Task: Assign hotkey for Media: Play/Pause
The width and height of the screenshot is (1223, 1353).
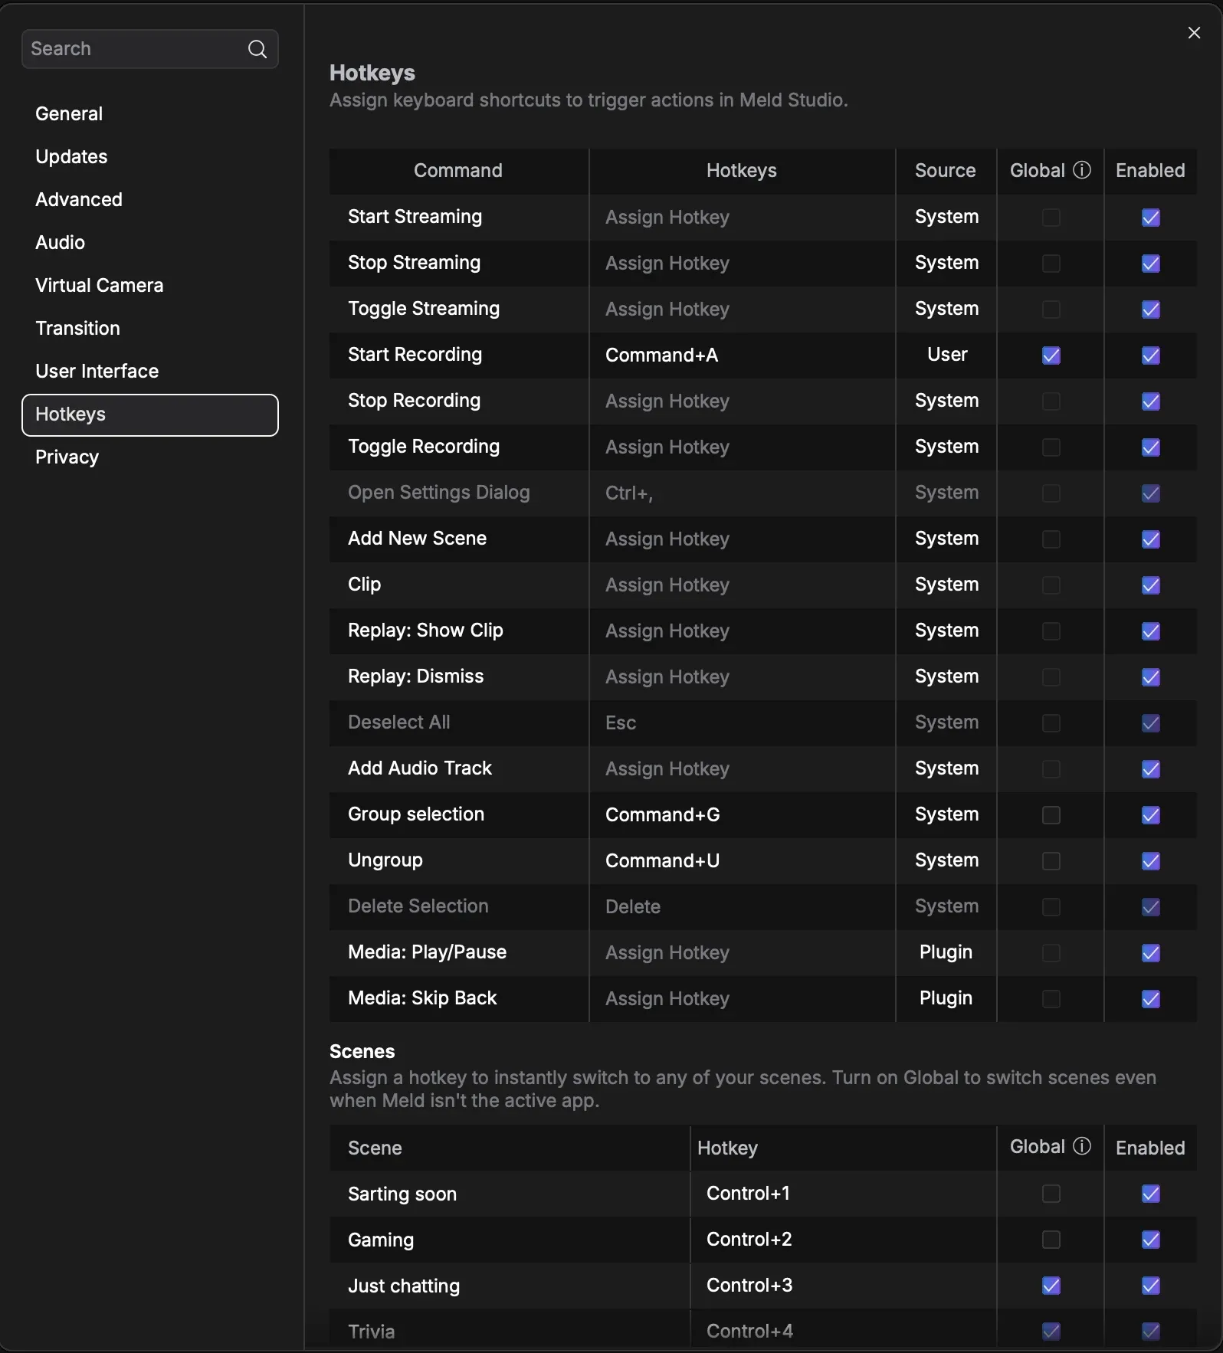Action: pos(742,952)
